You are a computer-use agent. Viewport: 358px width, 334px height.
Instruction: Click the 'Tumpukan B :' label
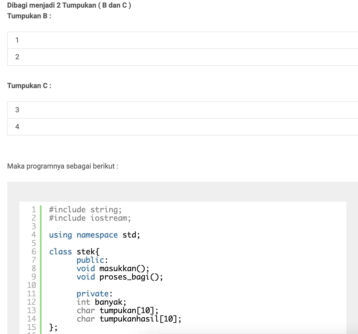29,16
